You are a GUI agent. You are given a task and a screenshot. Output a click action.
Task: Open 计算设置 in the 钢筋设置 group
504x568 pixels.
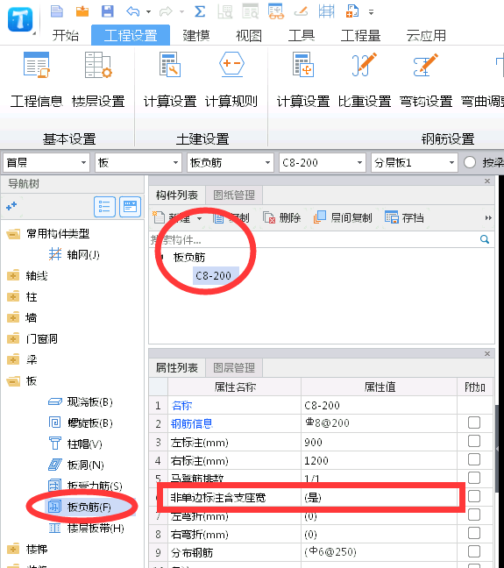pos(303,81)
